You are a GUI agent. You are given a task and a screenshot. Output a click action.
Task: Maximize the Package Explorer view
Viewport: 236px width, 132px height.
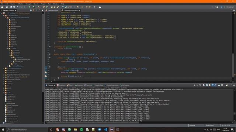[42, 10]
